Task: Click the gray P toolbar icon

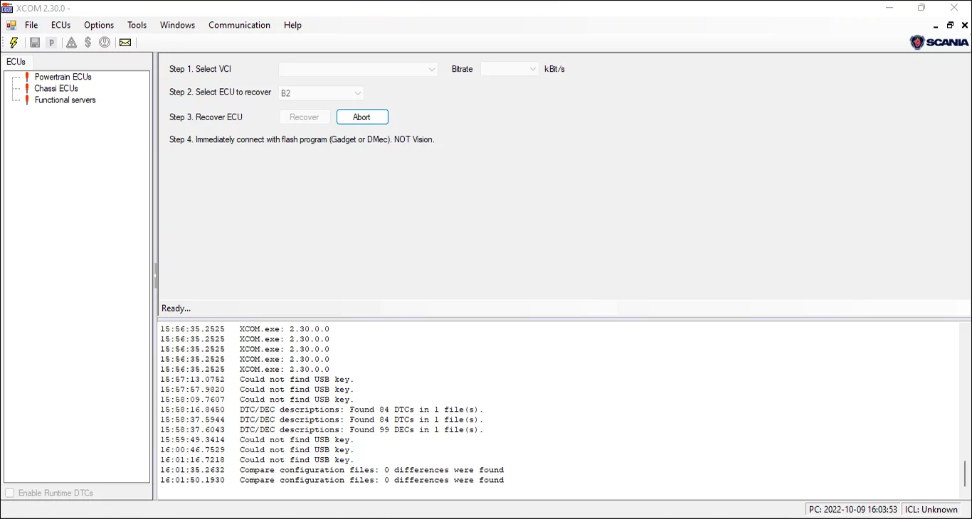Action: point(51,43)
